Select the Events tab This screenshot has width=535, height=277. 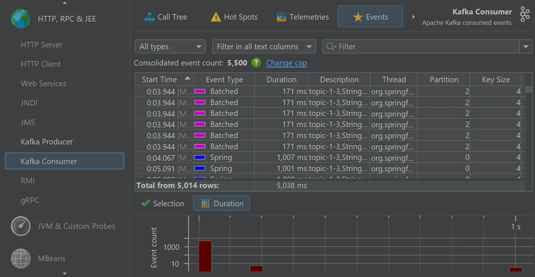coord(370,17)
